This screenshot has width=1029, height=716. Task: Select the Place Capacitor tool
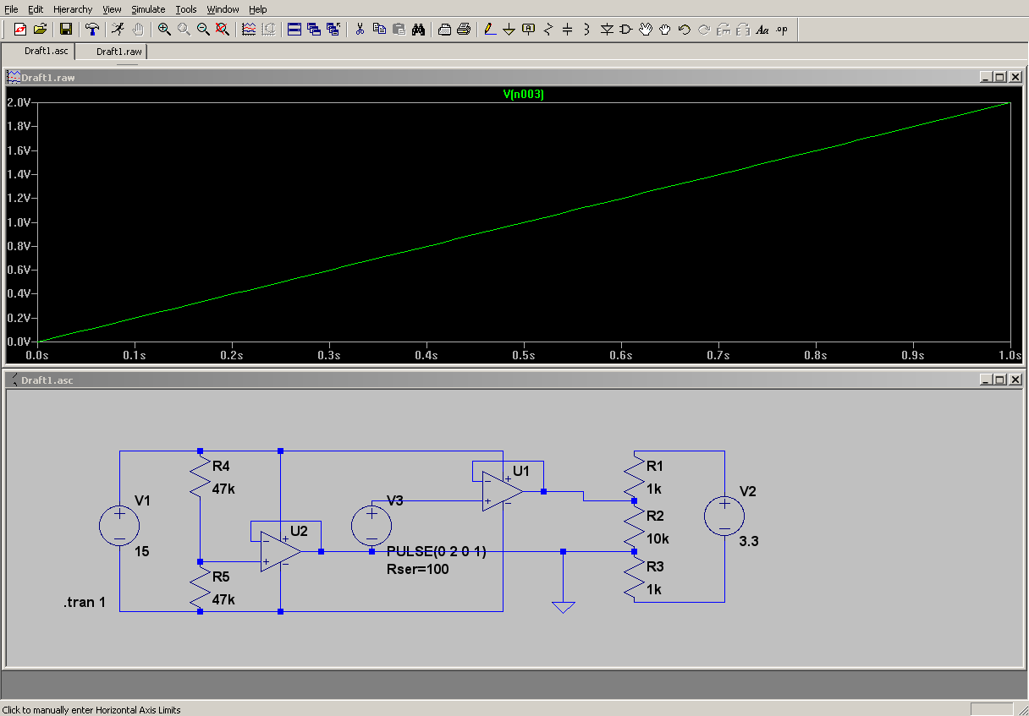568,30
